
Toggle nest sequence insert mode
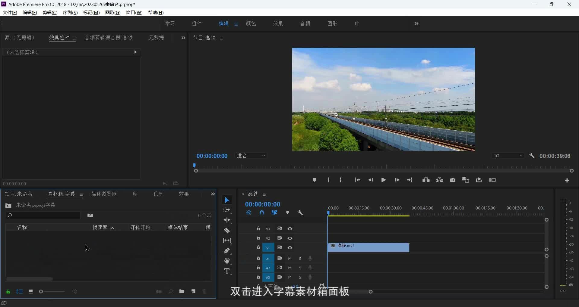coord(248,212)
